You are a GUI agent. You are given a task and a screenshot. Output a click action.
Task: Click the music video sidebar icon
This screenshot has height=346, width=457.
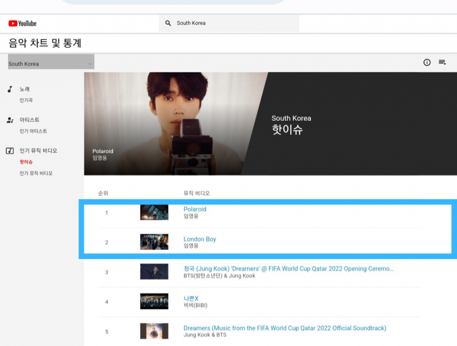point(10,151)
